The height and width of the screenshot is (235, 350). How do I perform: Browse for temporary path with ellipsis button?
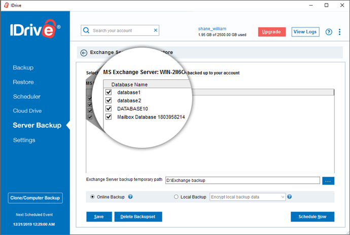point(328,181)
